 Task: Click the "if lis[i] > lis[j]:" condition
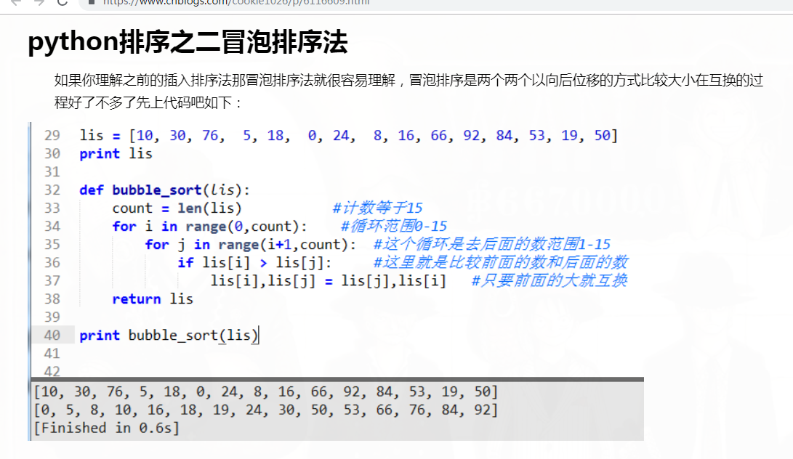[254, 263]
